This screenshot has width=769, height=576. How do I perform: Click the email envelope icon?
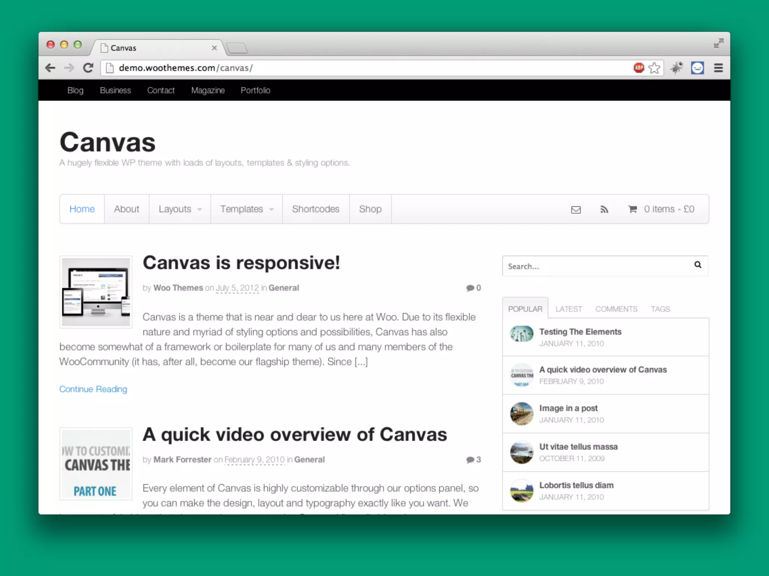(576, 210)
